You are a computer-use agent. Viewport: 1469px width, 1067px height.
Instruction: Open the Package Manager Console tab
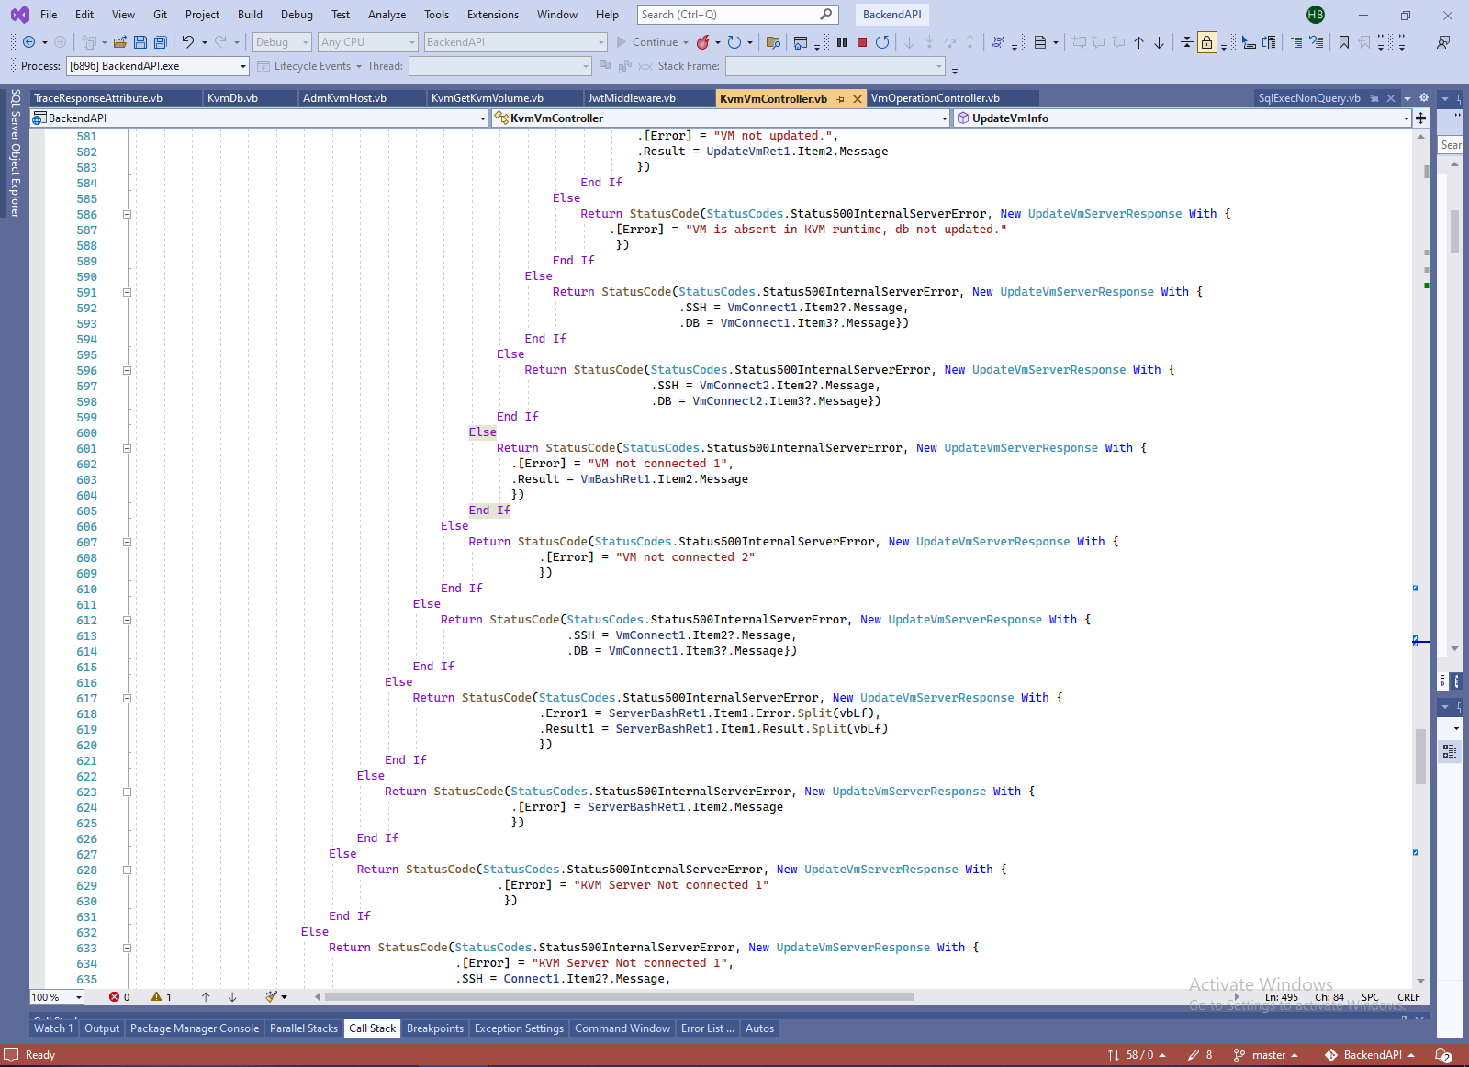pyautogui.click(x=195, y=1028)
